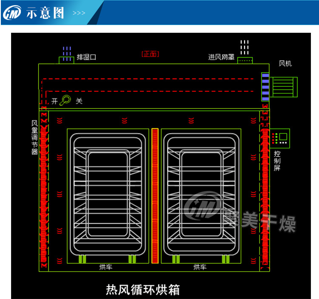Click the >>> arrows in the header
The height and width of the screenshot is (299, 319).
[x=79, y=13]
